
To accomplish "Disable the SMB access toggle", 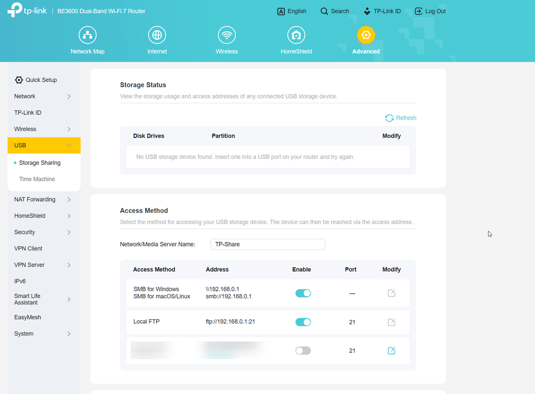I will (303, 293).
